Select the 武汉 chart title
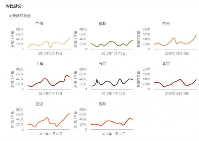 point(39,104)
